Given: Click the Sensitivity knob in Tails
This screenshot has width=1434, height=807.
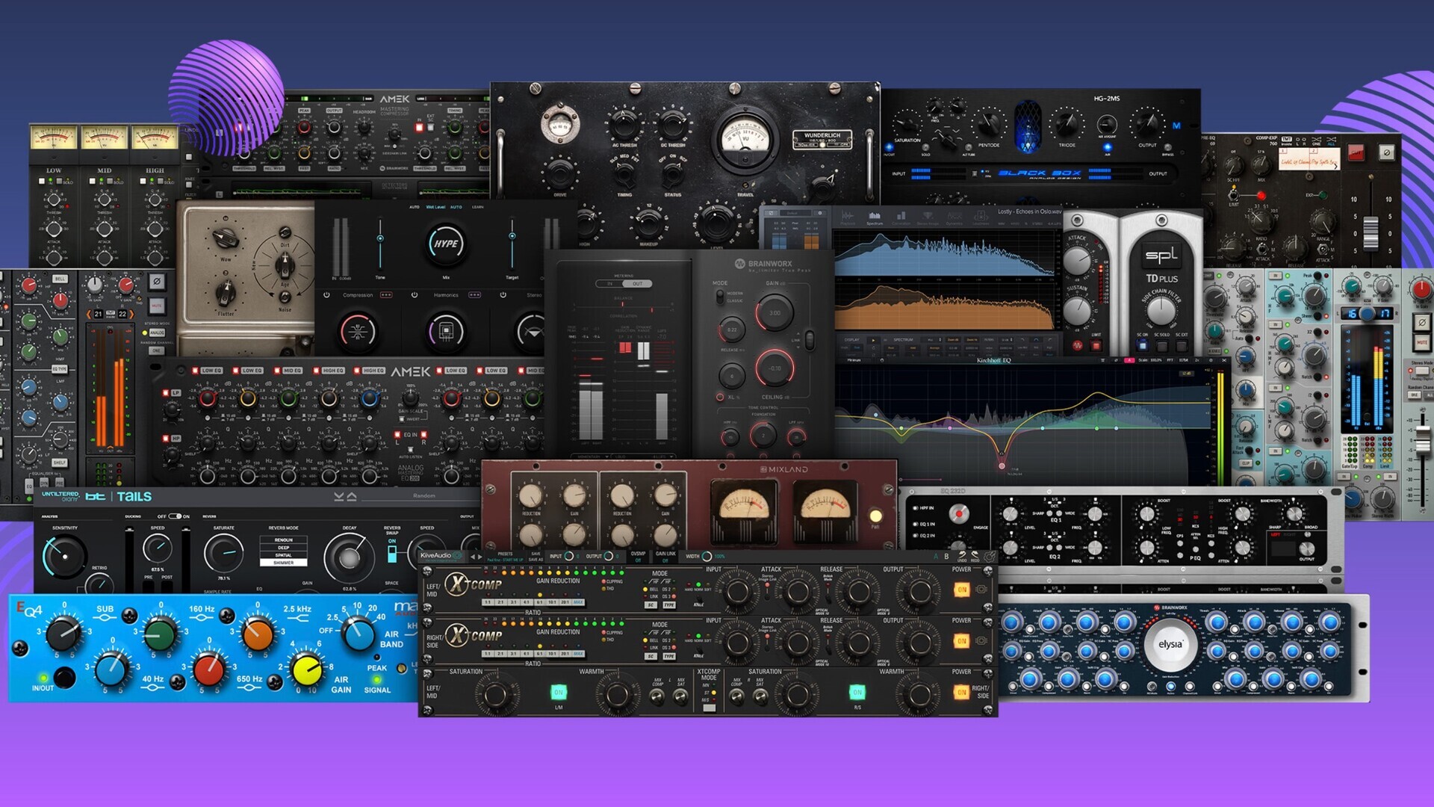Looking at the screenshot, I should [x=64, y=557].
